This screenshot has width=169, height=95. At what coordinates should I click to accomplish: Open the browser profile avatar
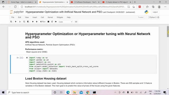[x=159, y=7]
